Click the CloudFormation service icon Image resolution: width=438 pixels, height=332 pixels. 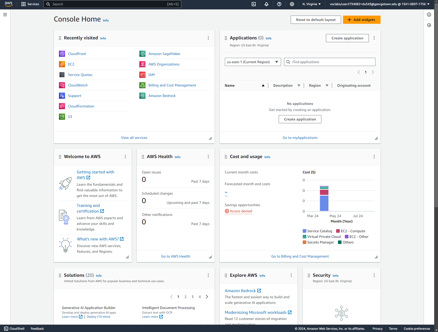point(62,106)
